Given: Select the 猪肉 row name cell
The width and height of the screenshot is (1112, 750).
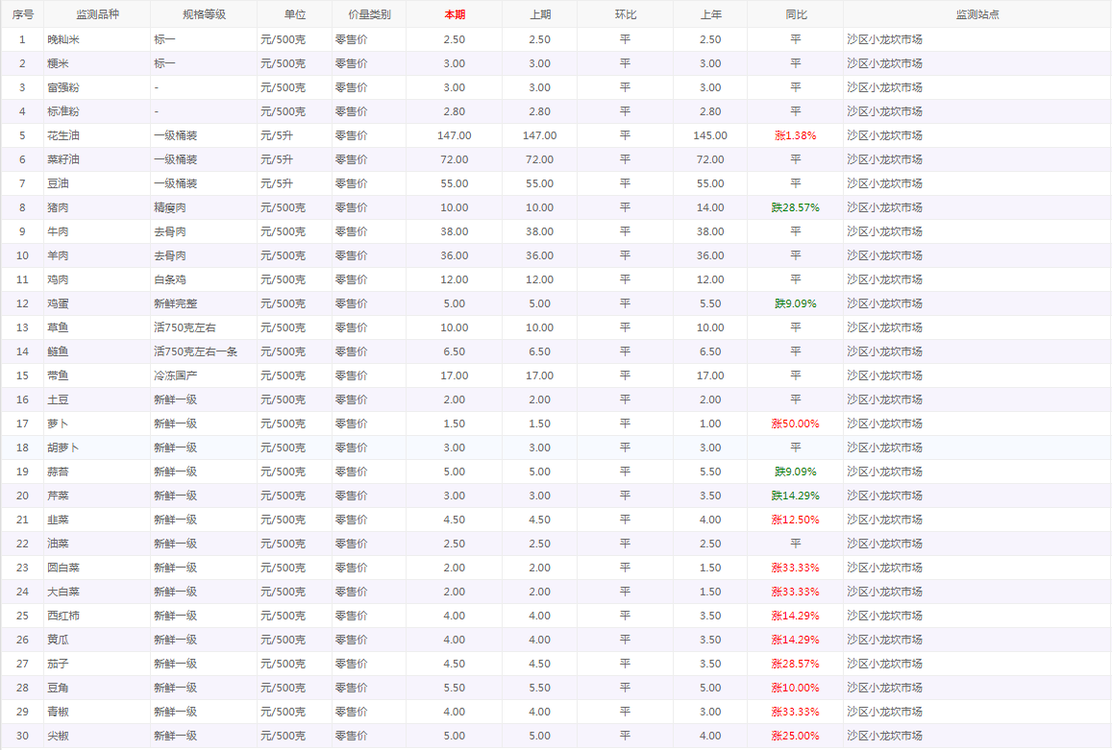Looking at the screenshot, I should [58, 207].
